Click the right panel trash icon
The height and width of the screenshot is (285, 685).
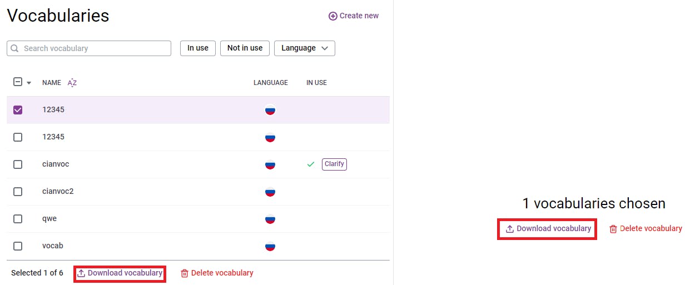pyautogui.click(x=613, y=229)
